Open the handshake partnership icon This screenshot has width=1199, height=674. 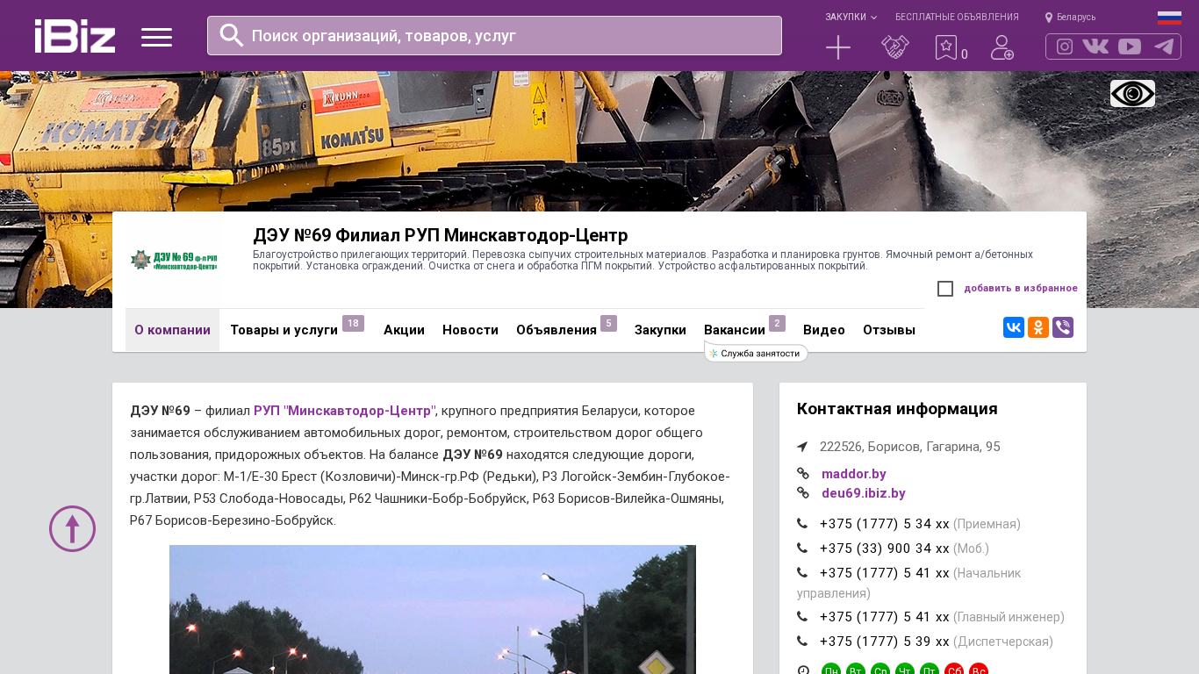tap(895, 47)
